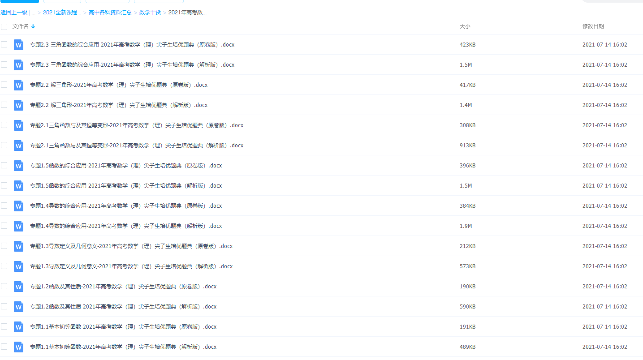Click the Word icon for 专题1.1基本初等函数 解析版
The height and width of the screenshot is (360, 643).
click(18, 347)
